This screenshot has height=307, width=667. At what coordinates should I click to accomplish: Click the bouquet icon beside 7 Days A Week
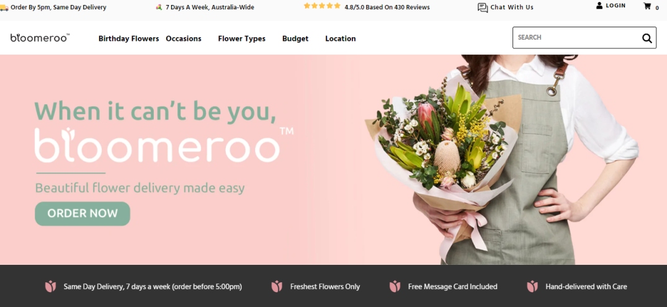(159, 7)
